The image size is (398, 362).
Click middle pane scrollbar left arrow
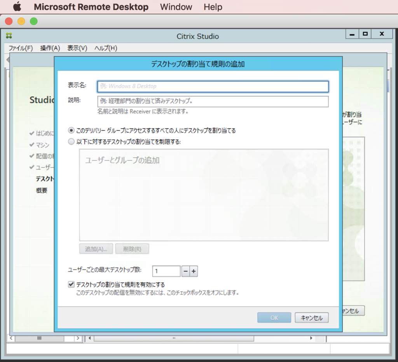[x=90, y=338]
